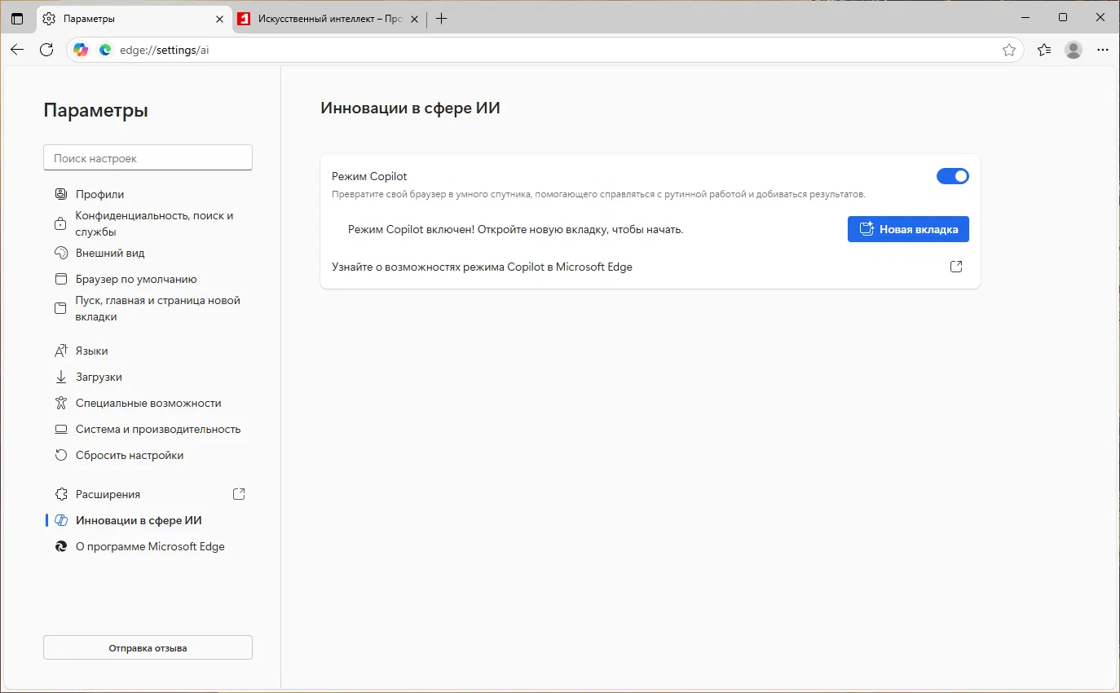Viewport: 1120px width, 693px height.
Task: Click the Режим Copilot setting label
Action: coord(369,176)
